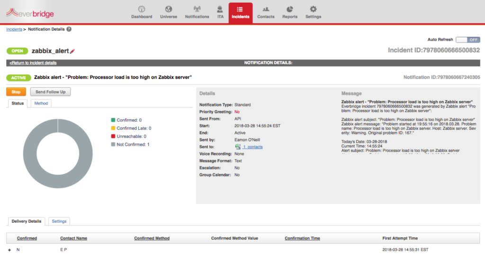Follow the Incidents breadcrumb link
Screen dimensions: 485x254
pos(14,29)
